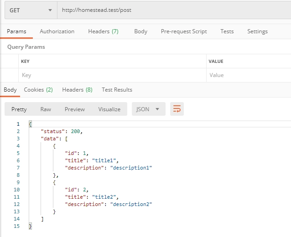Open the GET method dropdown
This screenshot has height=237, width=291.
tap(31, 10)
